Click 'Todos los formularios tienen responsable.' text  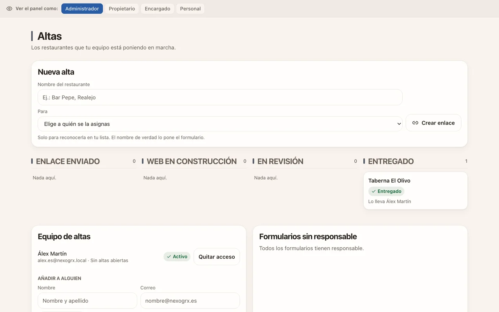(311, 248)
